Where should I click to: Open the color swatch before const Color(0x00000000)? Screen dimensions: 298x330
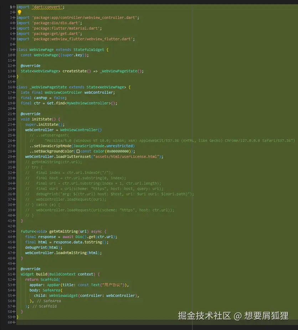[x=78, y=151]
